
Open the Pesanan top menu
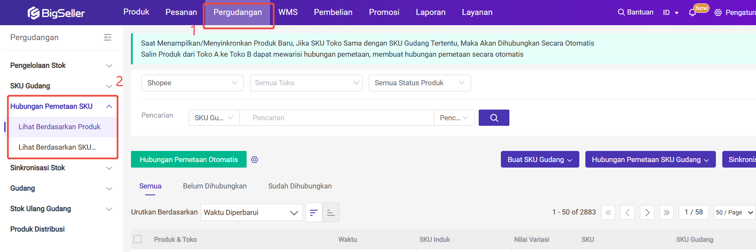click(181, 12)
